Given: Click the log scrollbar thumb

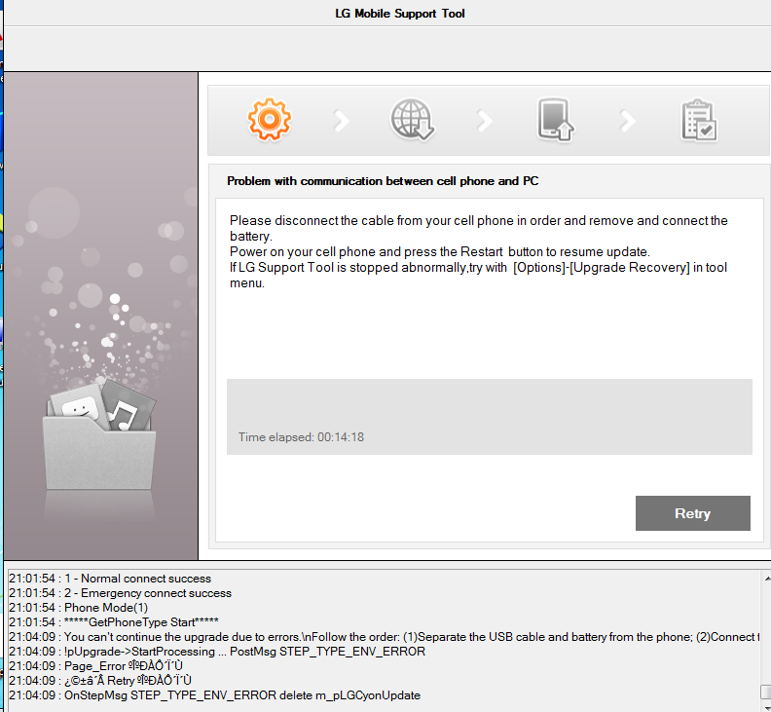Looking at the screenshot, I should tap(766, 692).
